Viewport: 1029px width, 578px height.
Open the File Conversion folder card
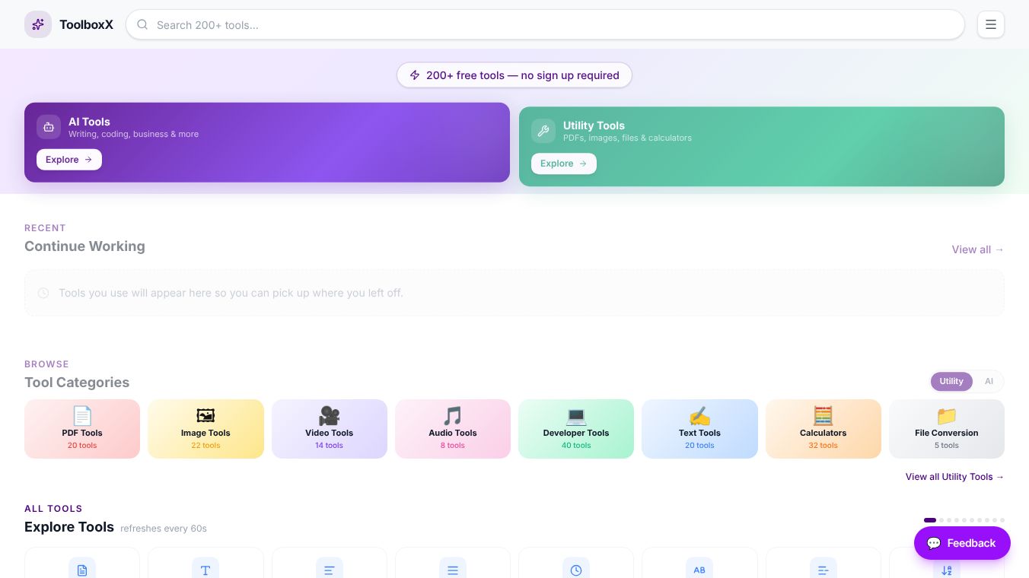coord(947,429)
